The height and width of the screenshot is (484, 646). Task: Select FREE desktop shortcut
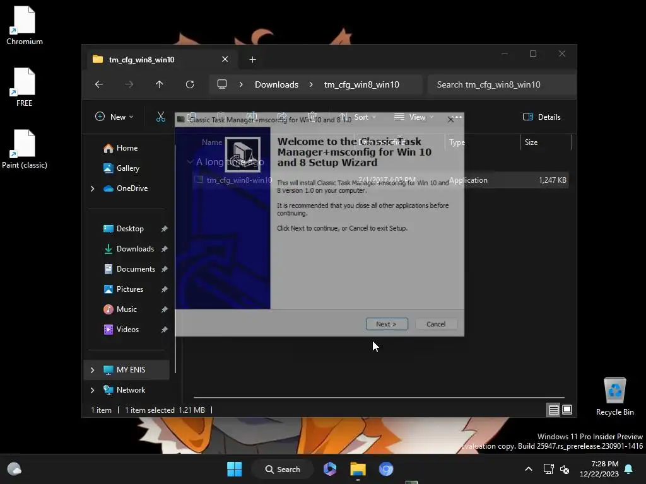[25, 87]
